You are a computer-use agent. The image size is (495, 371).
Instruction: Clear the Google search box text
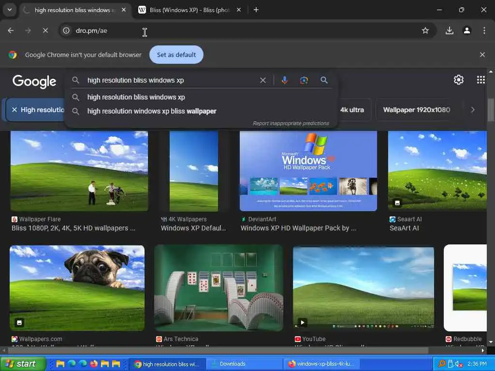(262, 80)
